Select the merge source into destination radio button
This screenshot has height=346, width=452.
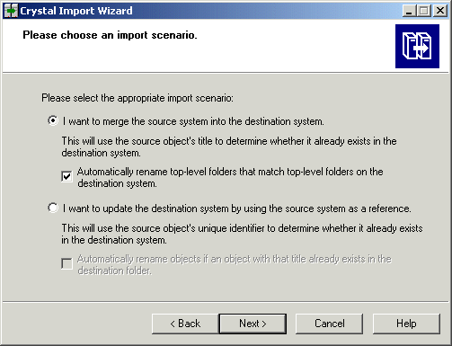[53, 120]
